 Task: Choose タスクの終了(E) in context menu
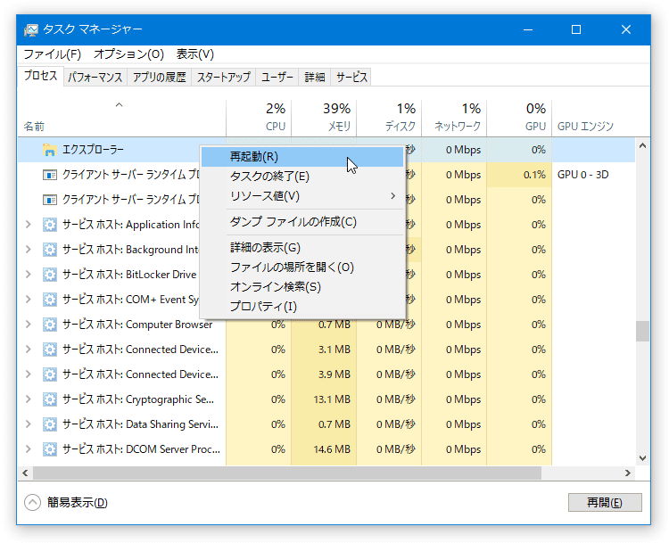coord(302,177)
